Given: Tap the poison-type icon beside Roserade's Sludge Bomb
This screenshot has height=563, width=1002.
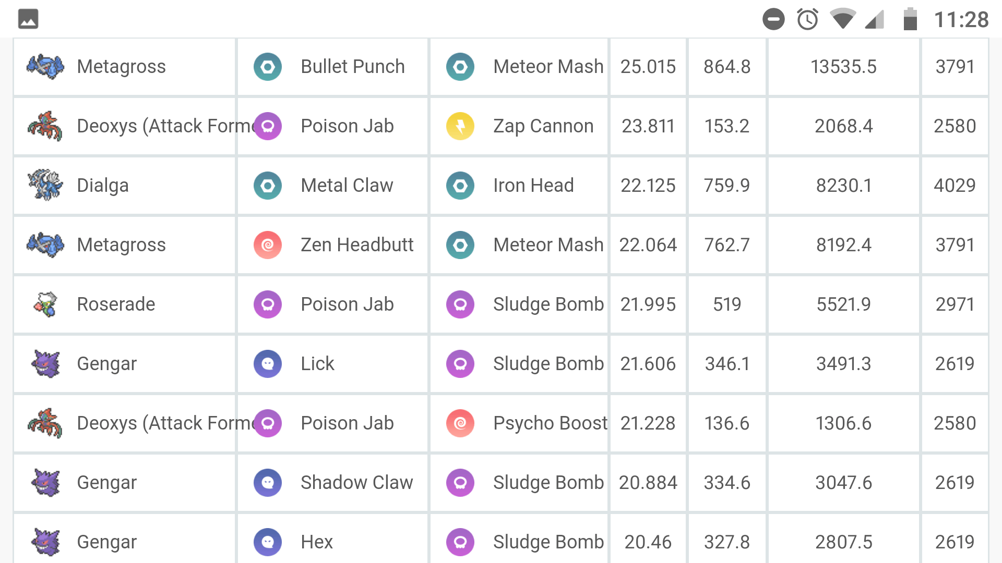Looking at the screenshot, I should (460, 304).
